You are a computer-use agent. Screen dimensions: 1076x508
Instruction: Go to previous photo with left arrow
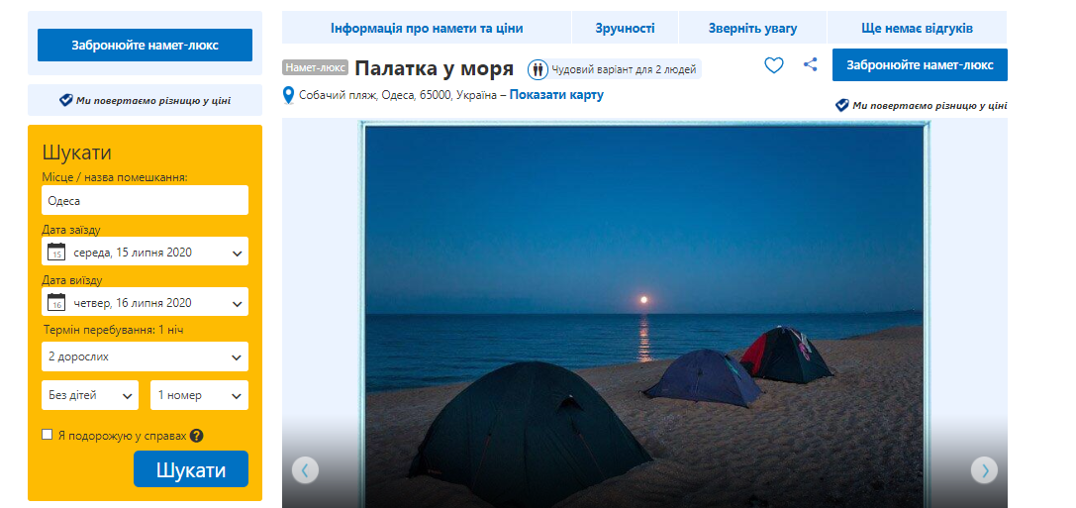click(305, 469)
